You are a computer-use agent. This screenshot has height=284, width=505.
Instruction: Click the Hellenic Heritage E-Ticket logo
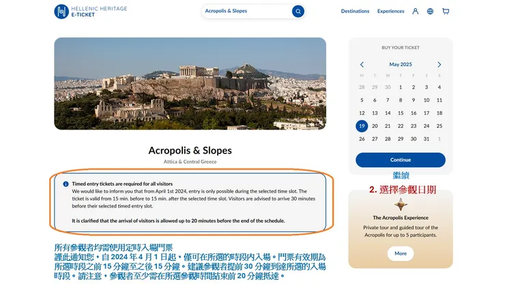click(91, 12)
